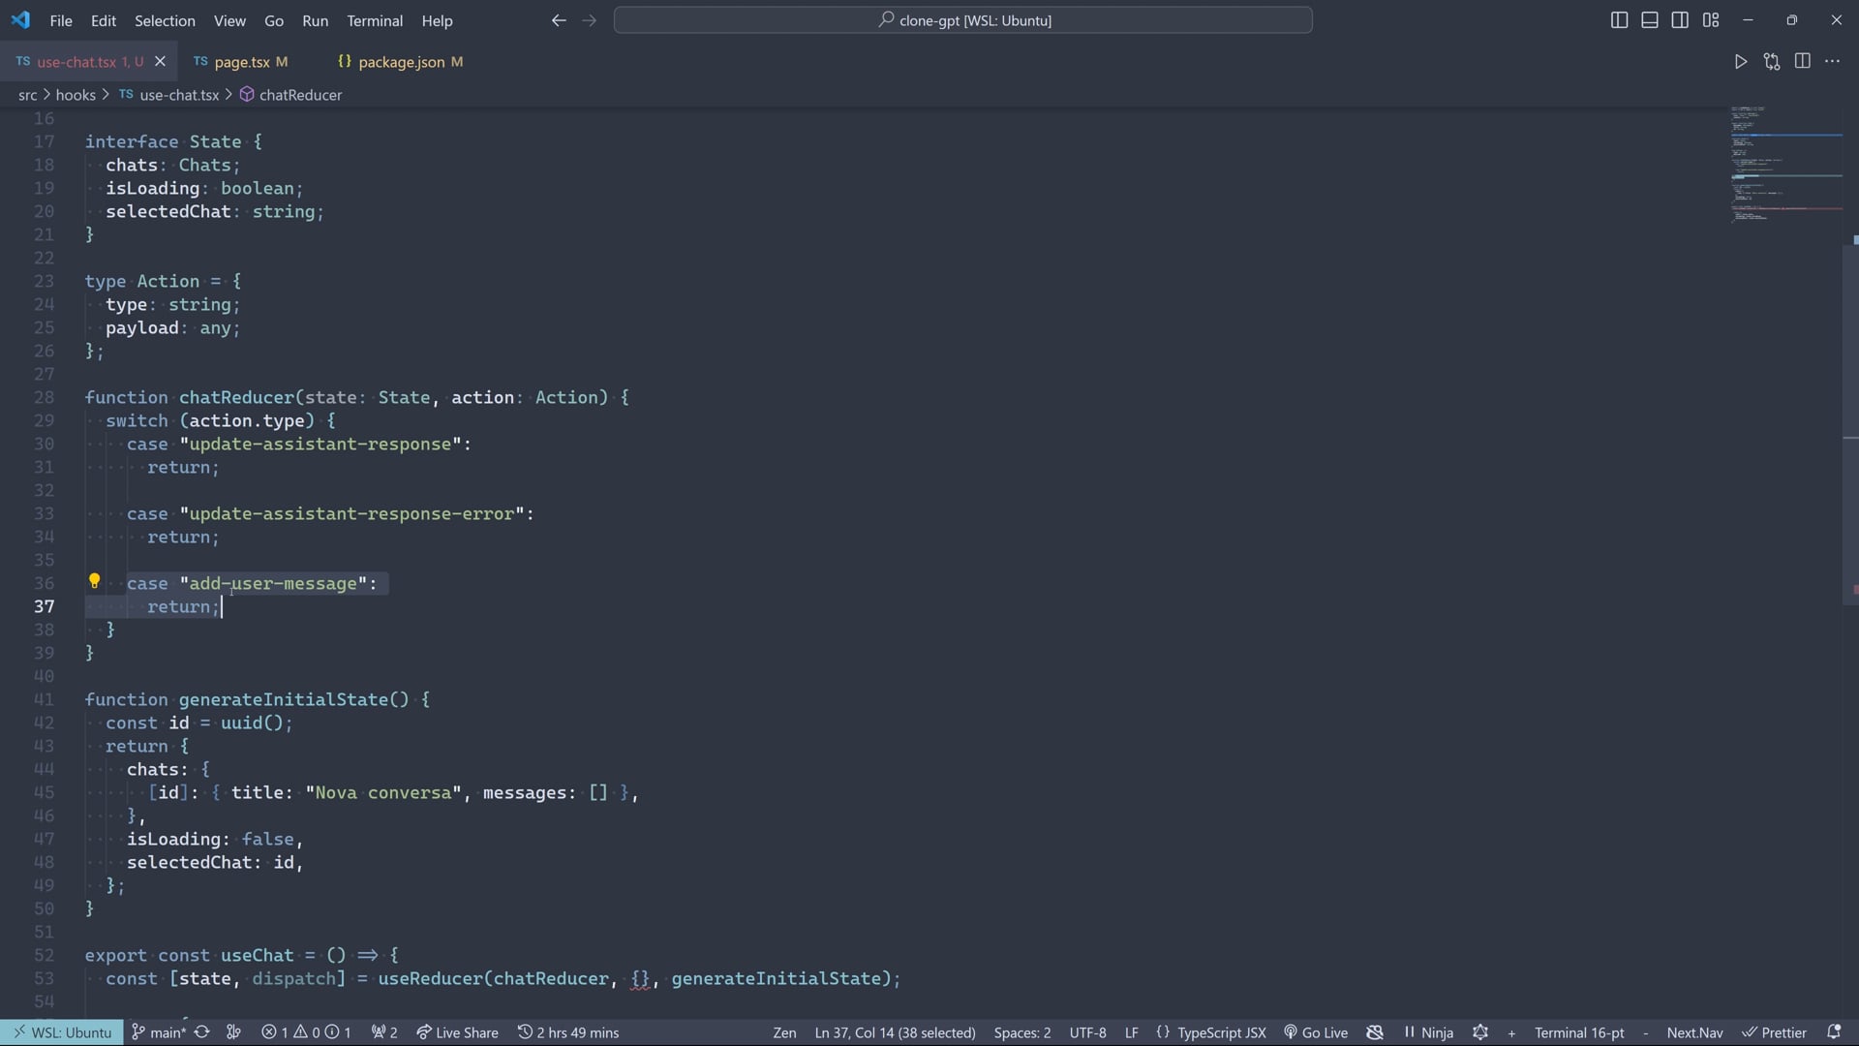Viewport: 1859px width, 1046px height.
Task: Click the lightbulb code action on line 36
Action: tap(94, 581)
